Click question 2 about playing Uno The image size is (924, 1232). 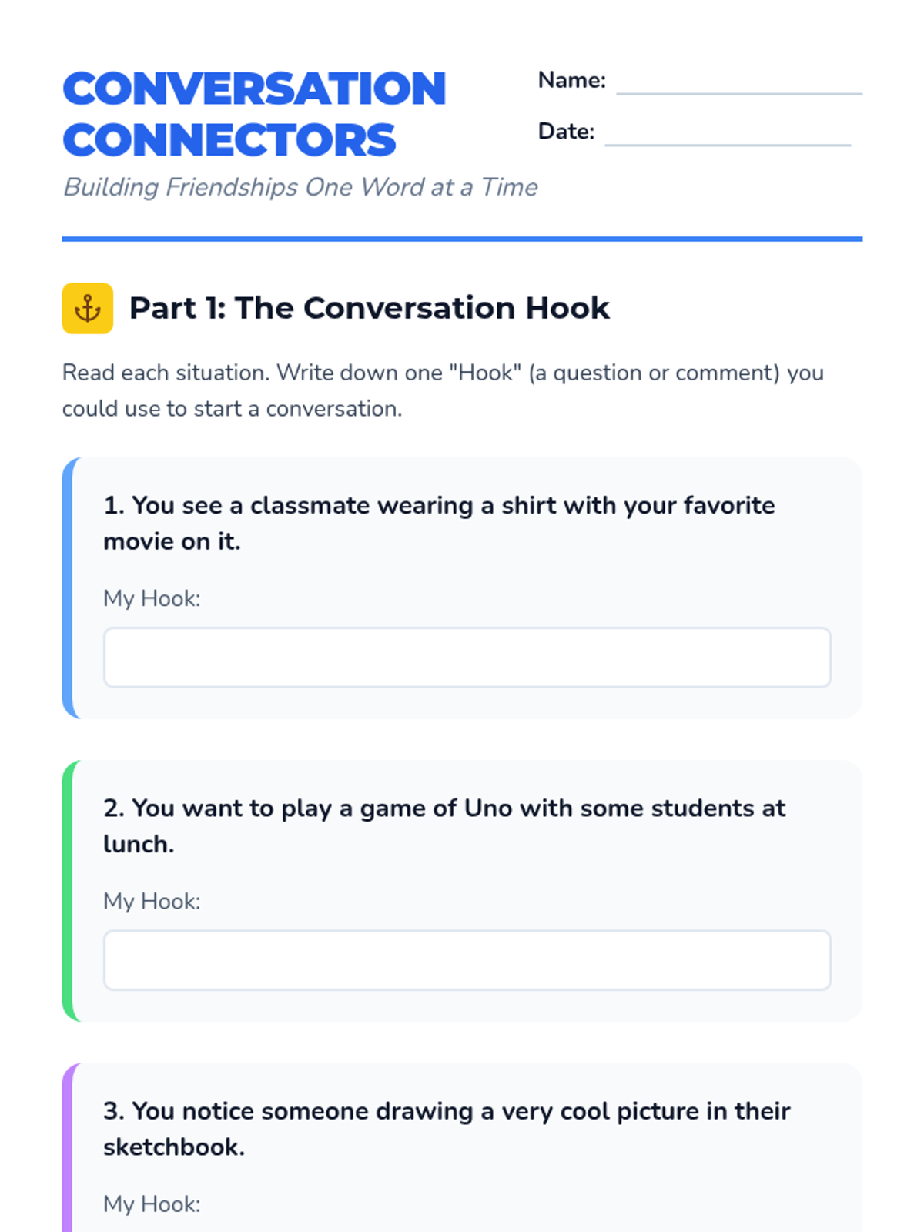tap(444, 825)
